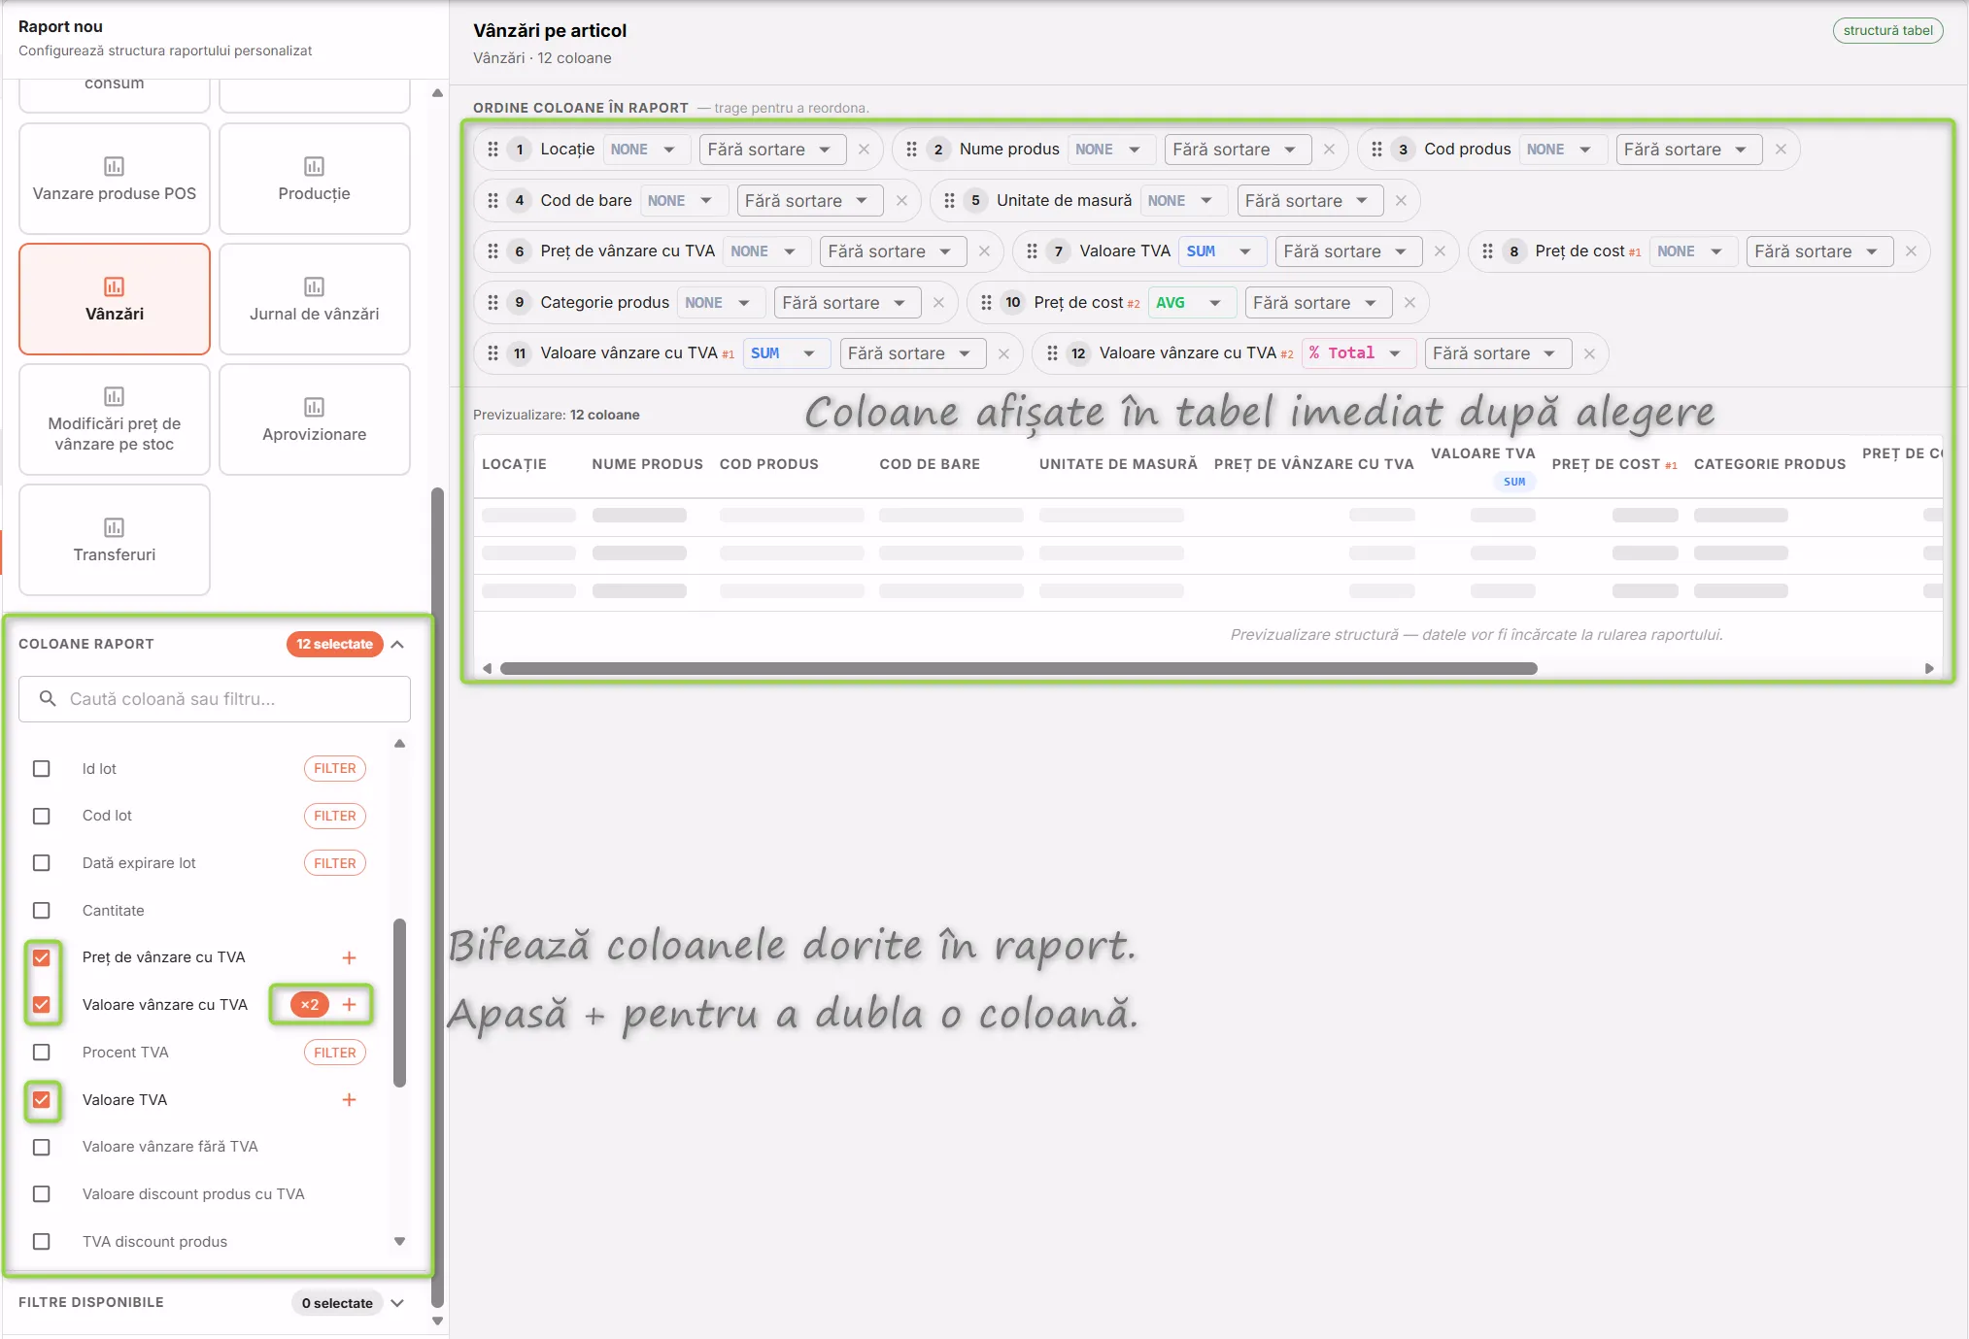Open the AVG dropdown for Preț de cost #2
The width and height of the screenshot is (1969, 1339).
point(1190,303)
